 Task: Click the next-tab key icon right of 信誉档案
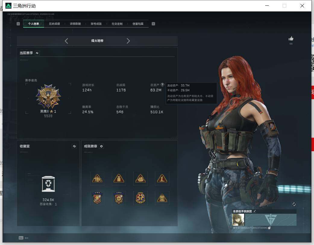pyautogui.click(x=153, y=24)
